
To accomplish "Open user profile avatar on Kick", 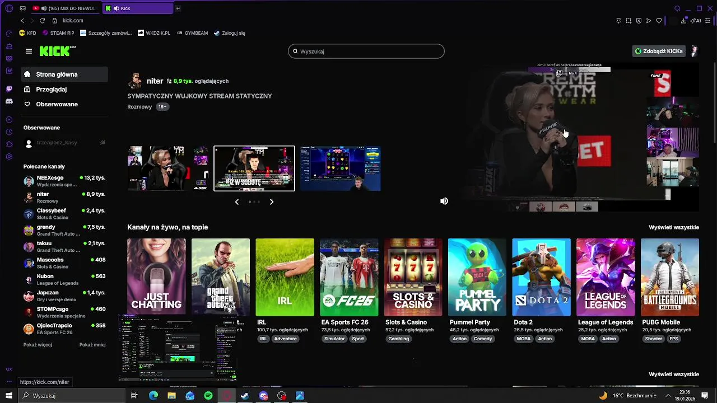I will (x=694, y=51).
